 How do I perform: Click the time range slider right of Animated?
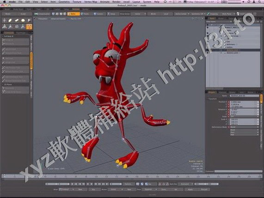pyautogui.click(x=206, y=184)
